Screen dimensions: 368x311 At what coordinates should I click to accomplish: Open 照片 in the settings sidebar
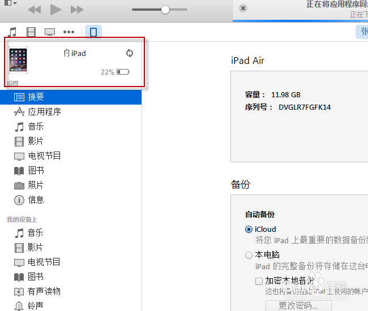(71, 185)
